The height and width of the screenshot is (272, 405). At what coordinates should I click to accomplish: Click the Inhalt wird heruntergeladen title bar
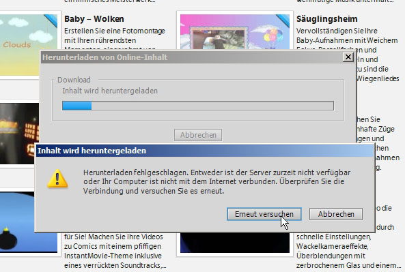(x=205, y=151)
